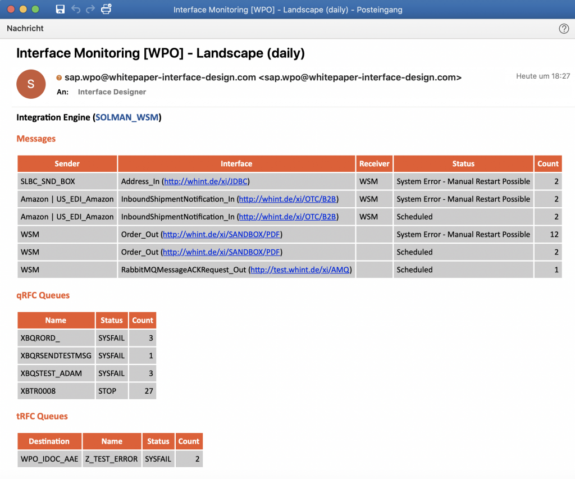Follow the SANDBOX/PDF link in Order_Out Scheduled row
The width and height of the screenshot is (575, 479).
[x=222, y=252]
